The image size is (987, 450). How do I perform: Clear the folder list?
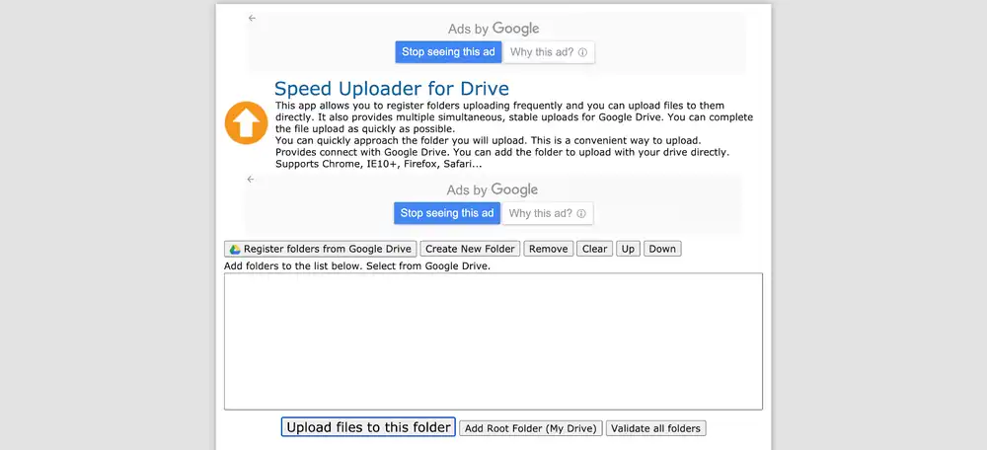[595, 249]
